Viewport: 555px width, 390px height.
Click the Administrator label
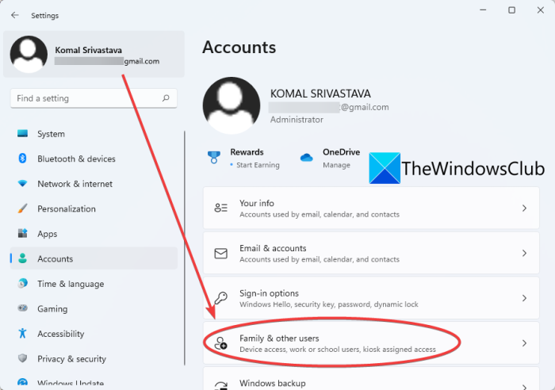tap(297, 120)
